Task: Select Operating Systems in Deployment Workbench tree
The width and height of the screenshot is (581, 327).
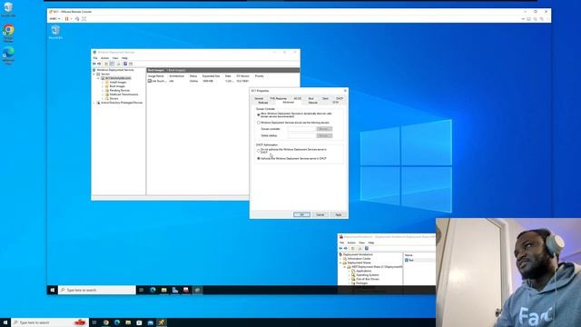Action: [367, 275]
